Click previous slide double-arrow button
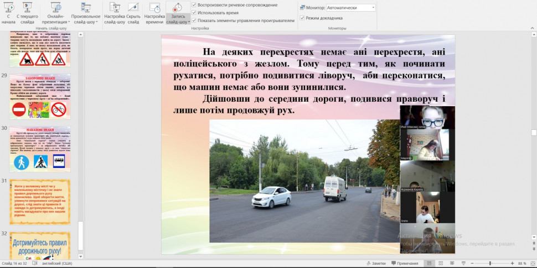 [x=534, y=243]
